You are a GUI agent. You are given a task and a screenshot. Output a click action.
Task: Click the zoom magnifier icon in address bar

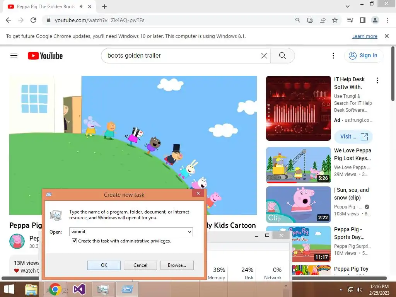coord(298,20)
